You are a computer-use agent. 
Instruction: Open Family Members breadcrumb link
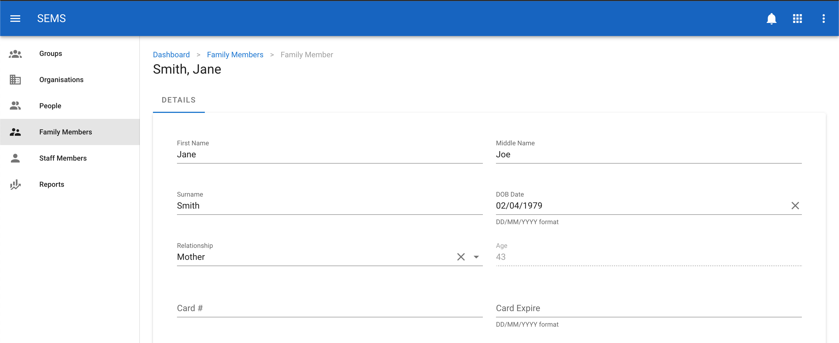[235, 55]
